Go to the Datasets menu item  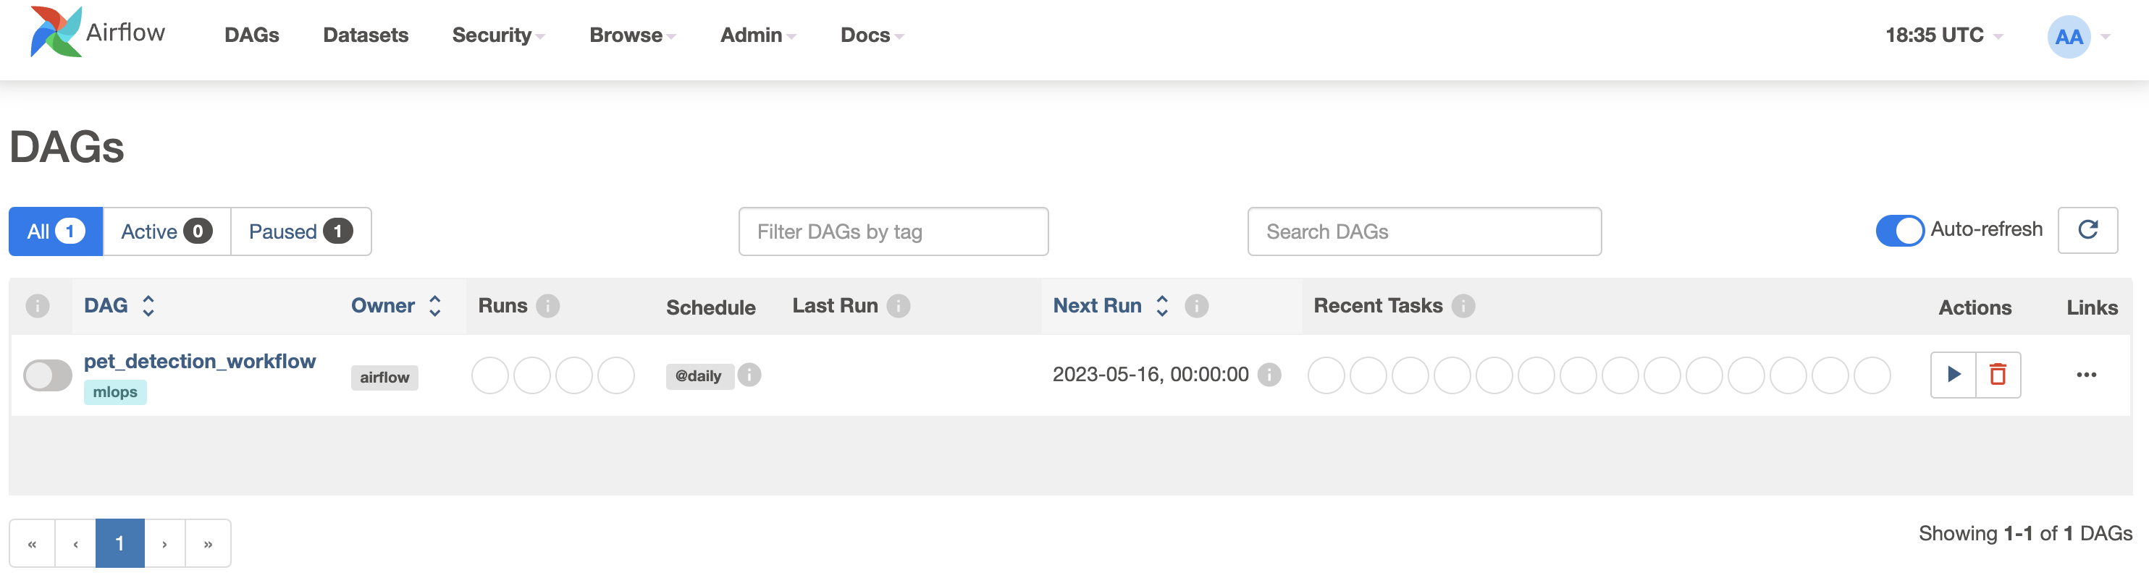pos(366,35)
